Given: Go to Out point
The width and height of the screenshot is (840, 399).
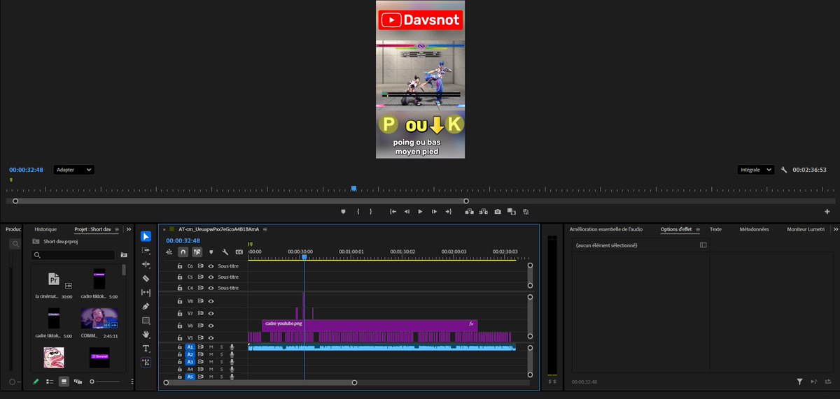Looking at the screenshot, I should tap(449, 211).
